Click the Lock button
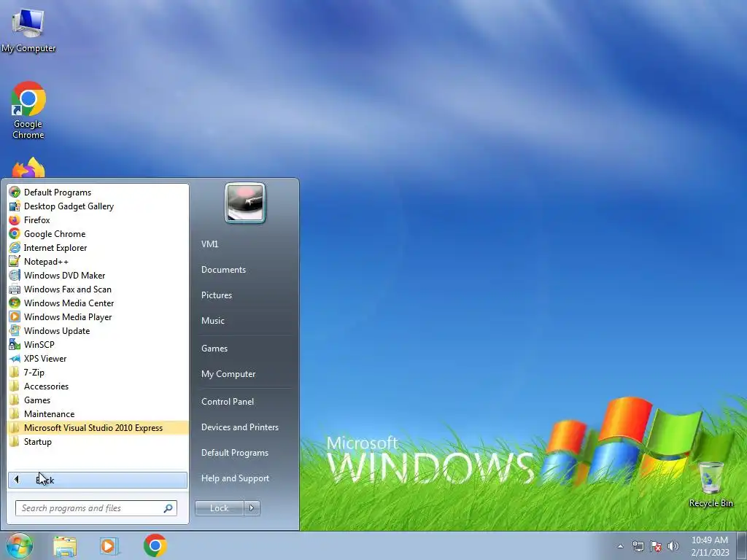The image size is (747, 560). point(220,508)
